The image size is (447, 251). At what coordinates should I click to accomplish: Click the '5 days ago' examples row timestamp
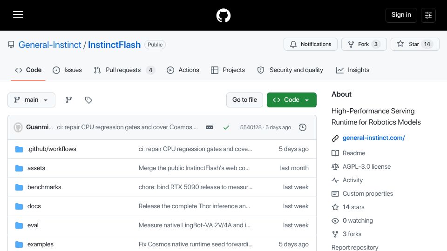click(294, 244)
